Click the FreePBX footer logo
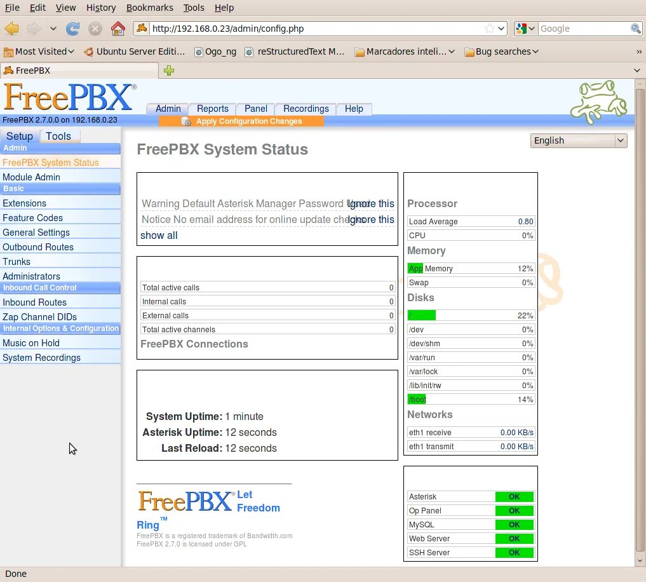This screenshot has height=582, width=646. 186,501
